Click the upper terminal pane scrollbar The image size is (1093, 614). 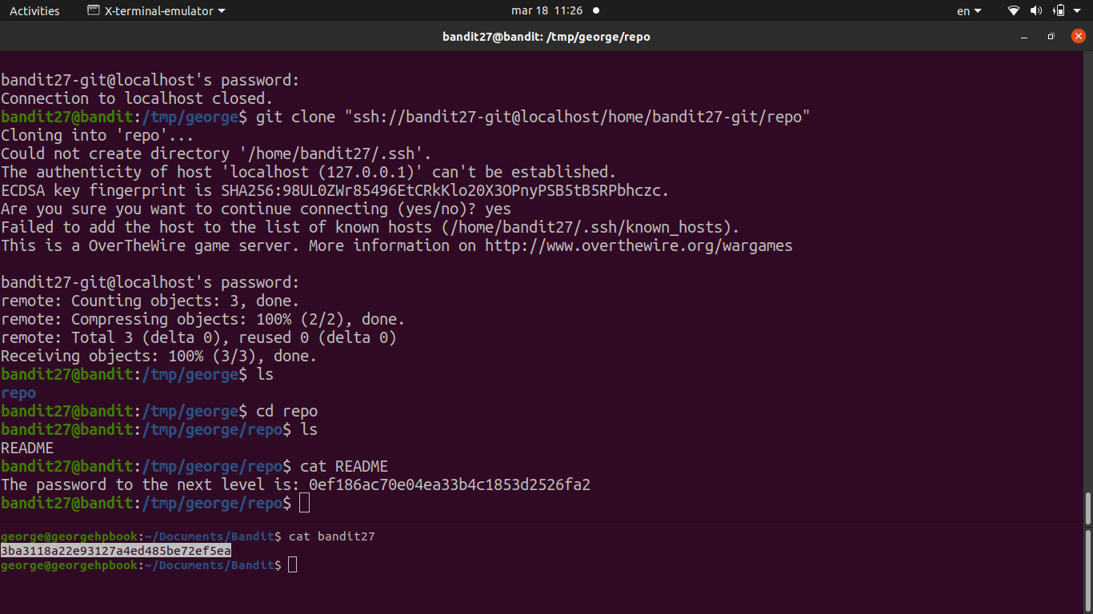[x=1087, y=508]
